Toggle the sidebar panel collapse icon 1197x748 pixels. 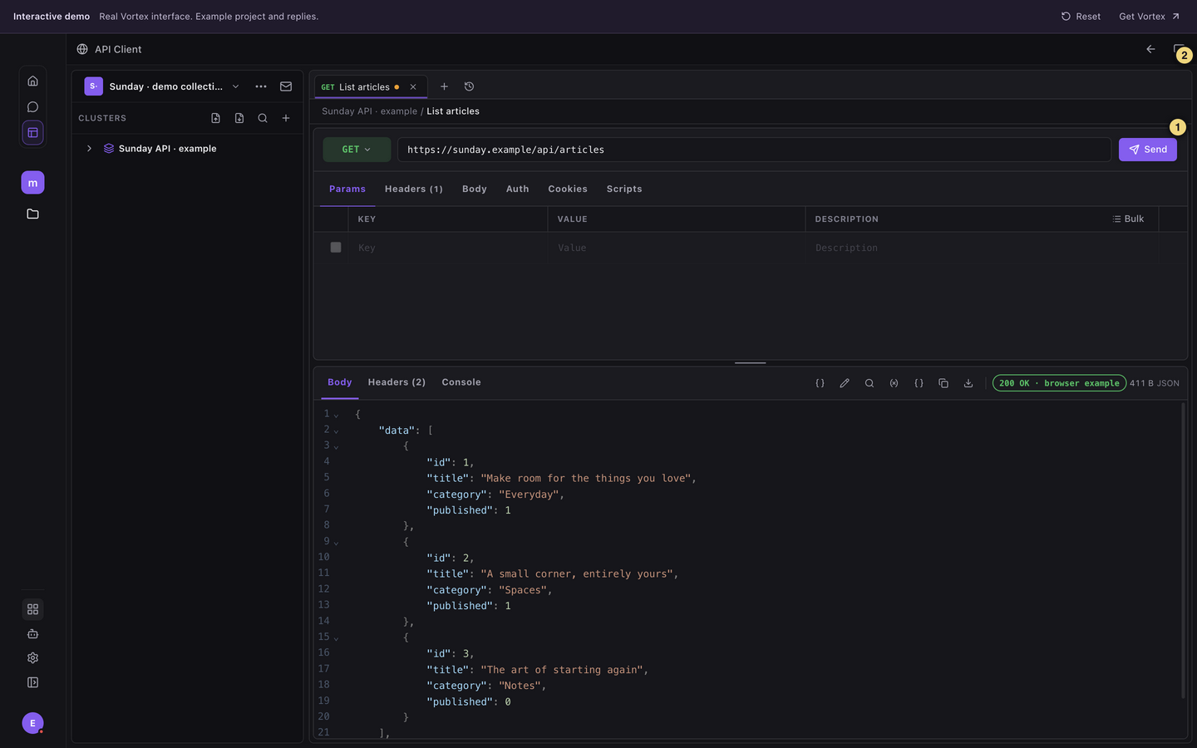pyautogui.click(x=32, y=682)
